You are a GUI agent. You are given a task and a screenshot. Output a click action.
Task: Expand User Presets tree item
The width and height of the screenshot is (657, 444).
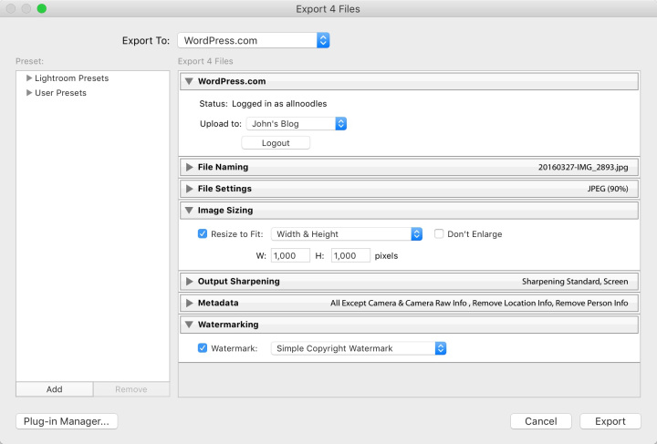[x=29, y=93]
